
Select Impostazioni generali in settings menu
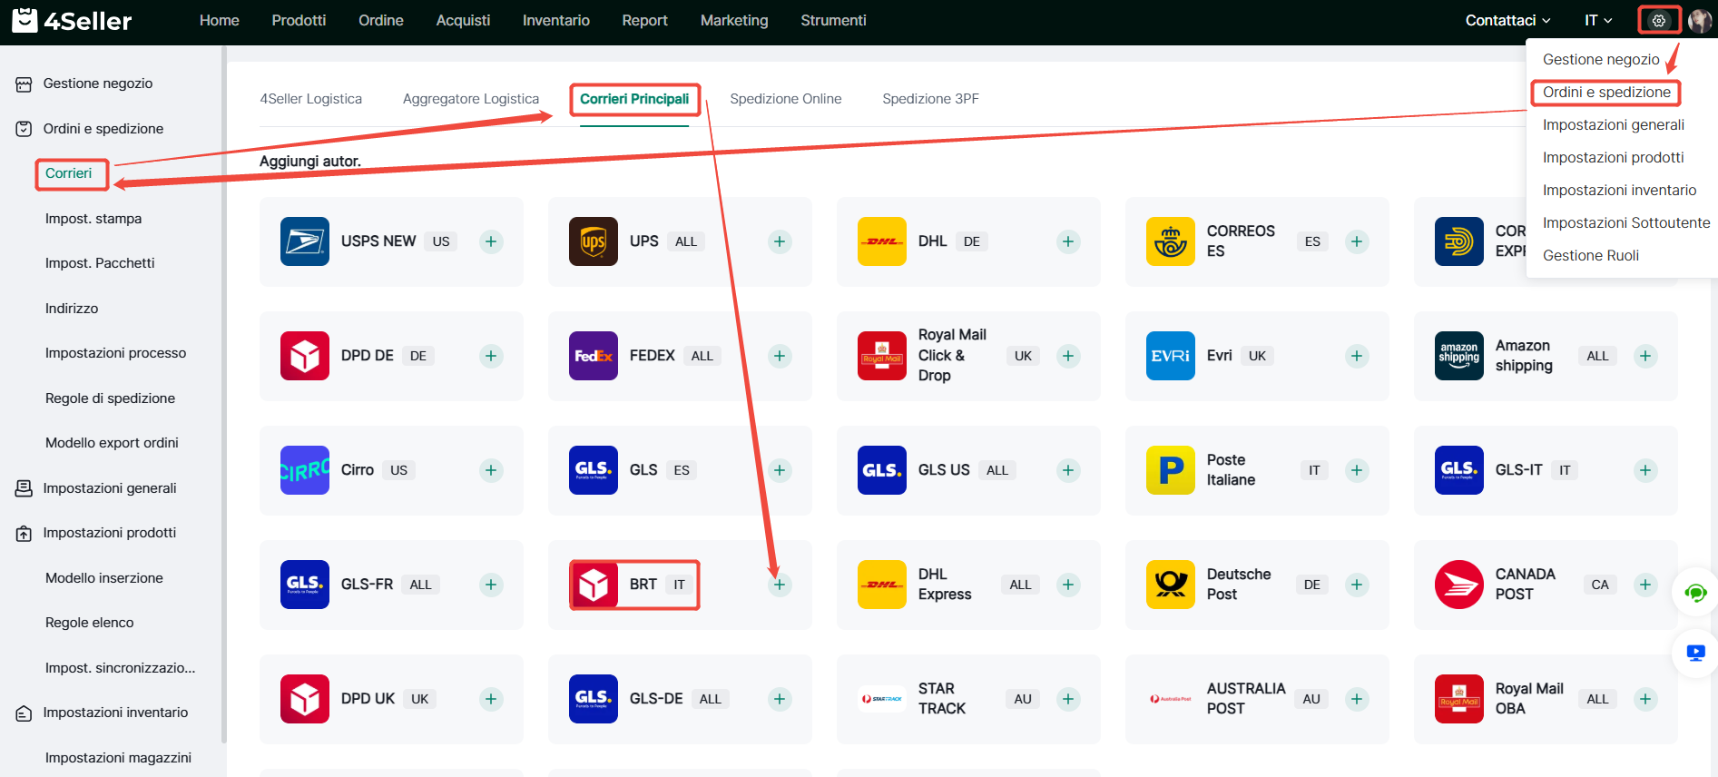pyautogui.click(x=1613, y=125)
